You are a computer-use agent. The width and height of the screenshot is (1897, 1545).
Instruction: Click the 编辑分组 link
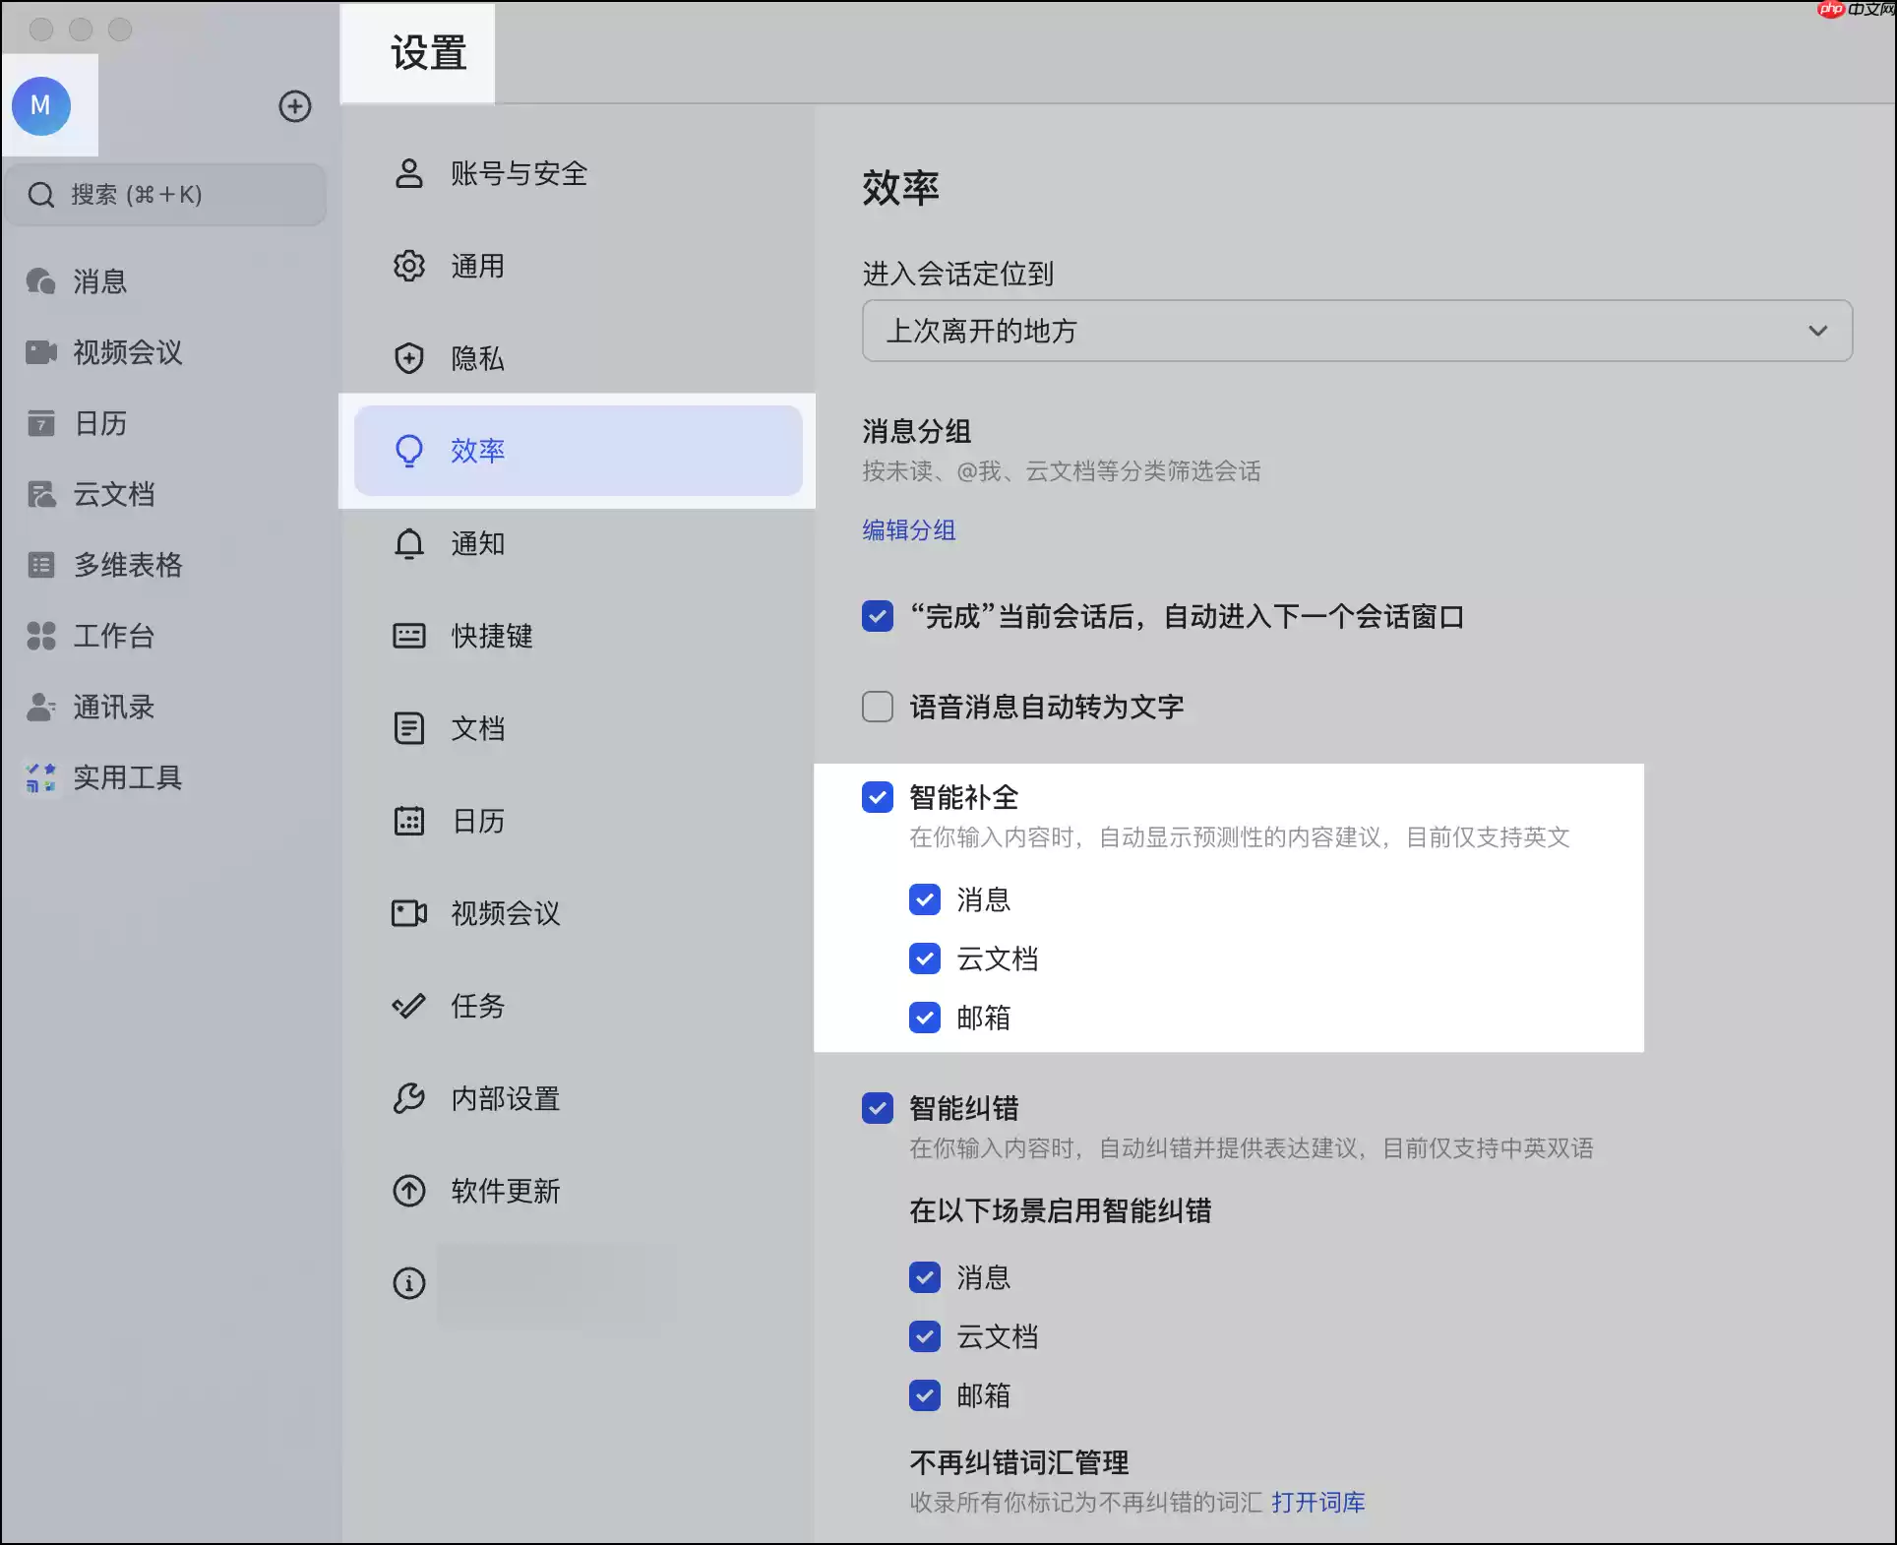pos(908,530)
